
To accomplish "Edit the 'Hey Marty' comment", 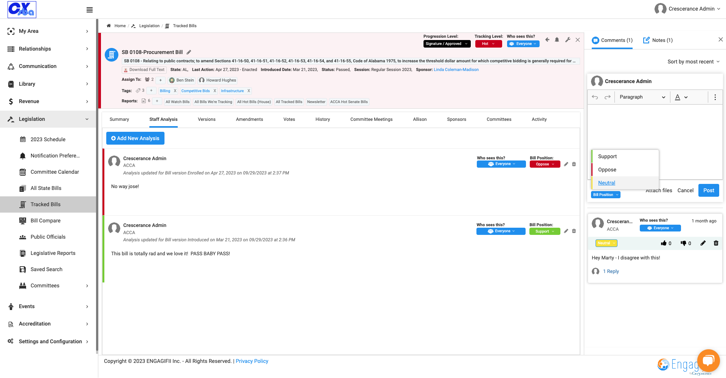I will click(x=703, y=243).
